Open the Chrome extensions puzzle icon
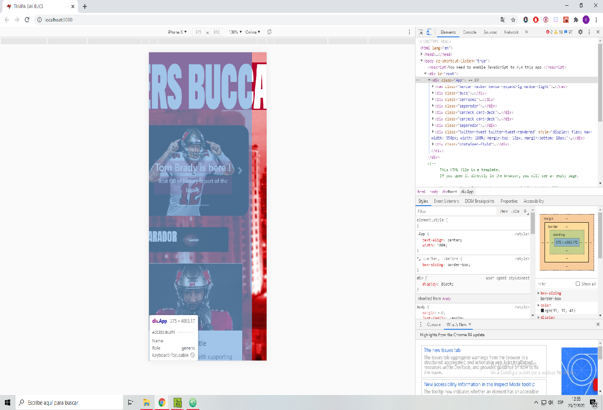The image size is (603, 410). click(x=576, y=19)
